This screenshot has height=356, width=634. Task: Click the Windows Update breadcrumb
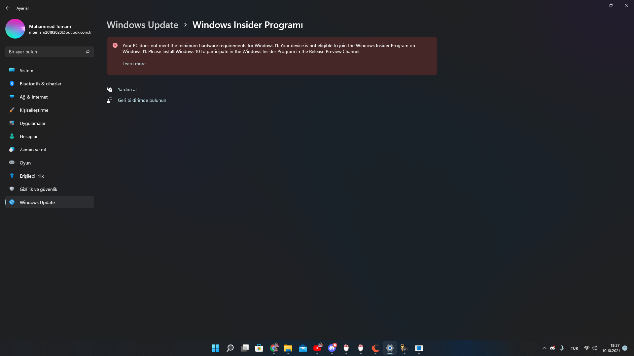coord(142,25)
